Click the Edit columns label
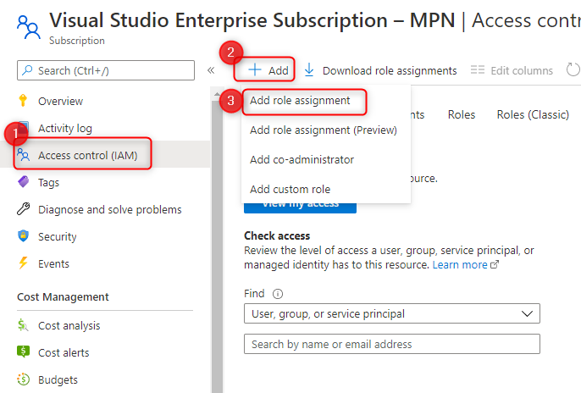 click(x=522, y=70)
